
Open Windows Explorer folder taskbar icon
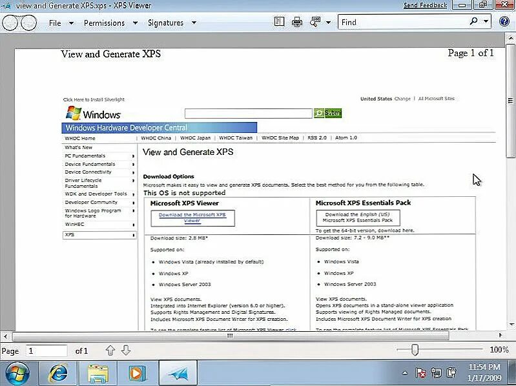98,374
